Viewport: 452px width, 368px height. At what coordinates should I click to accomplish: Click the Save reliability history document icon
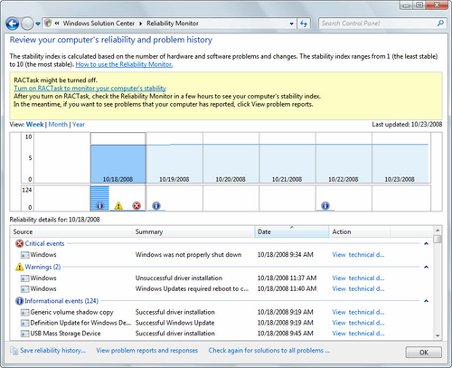coord(14,350)
